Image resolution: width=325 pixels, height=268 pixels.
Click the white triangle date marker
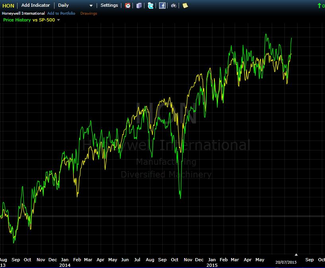point(296,255)
